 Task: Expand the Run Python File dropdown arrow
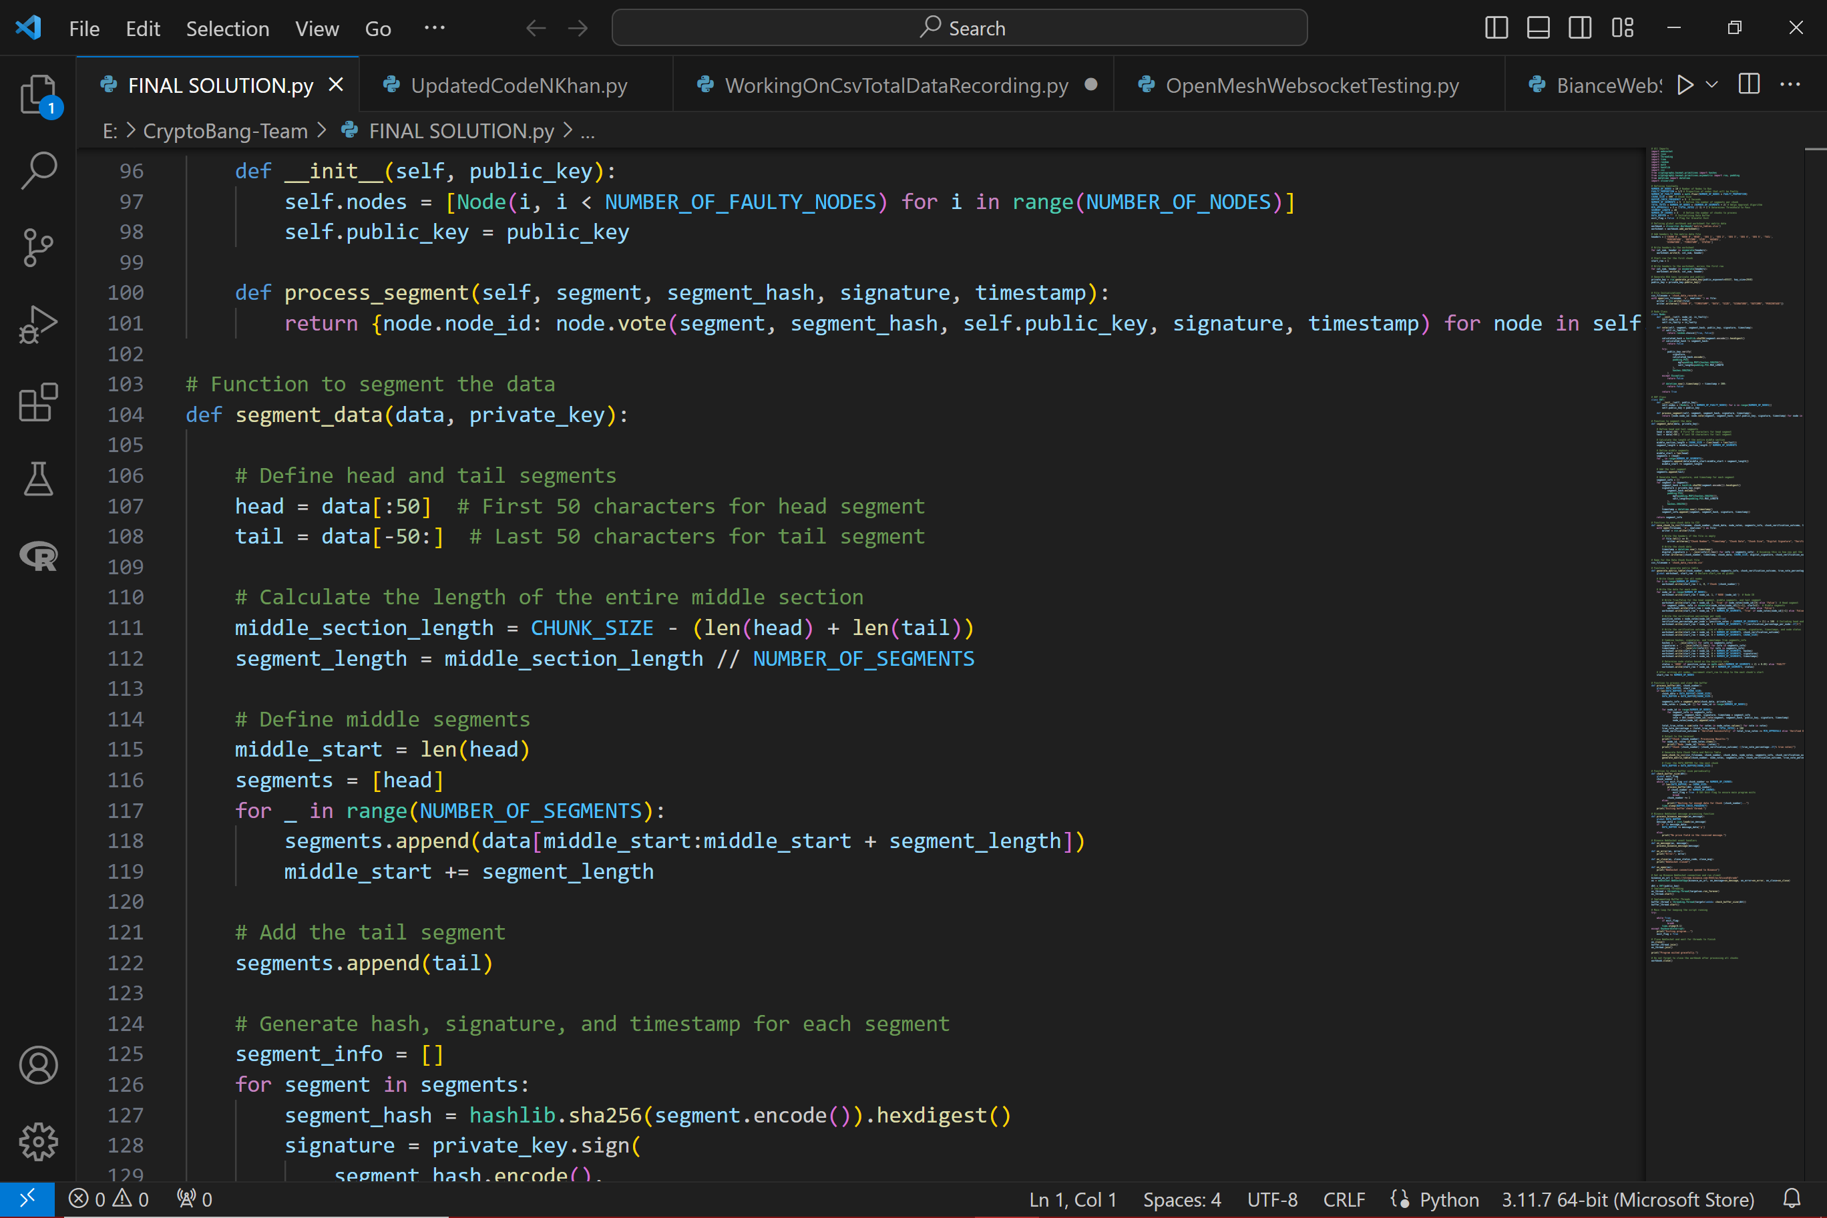pos(1712,85)
